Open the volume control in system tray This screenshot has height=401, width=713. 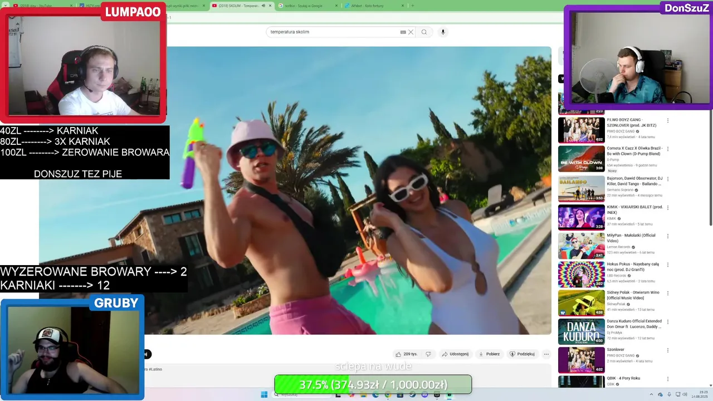pos(685,395)
